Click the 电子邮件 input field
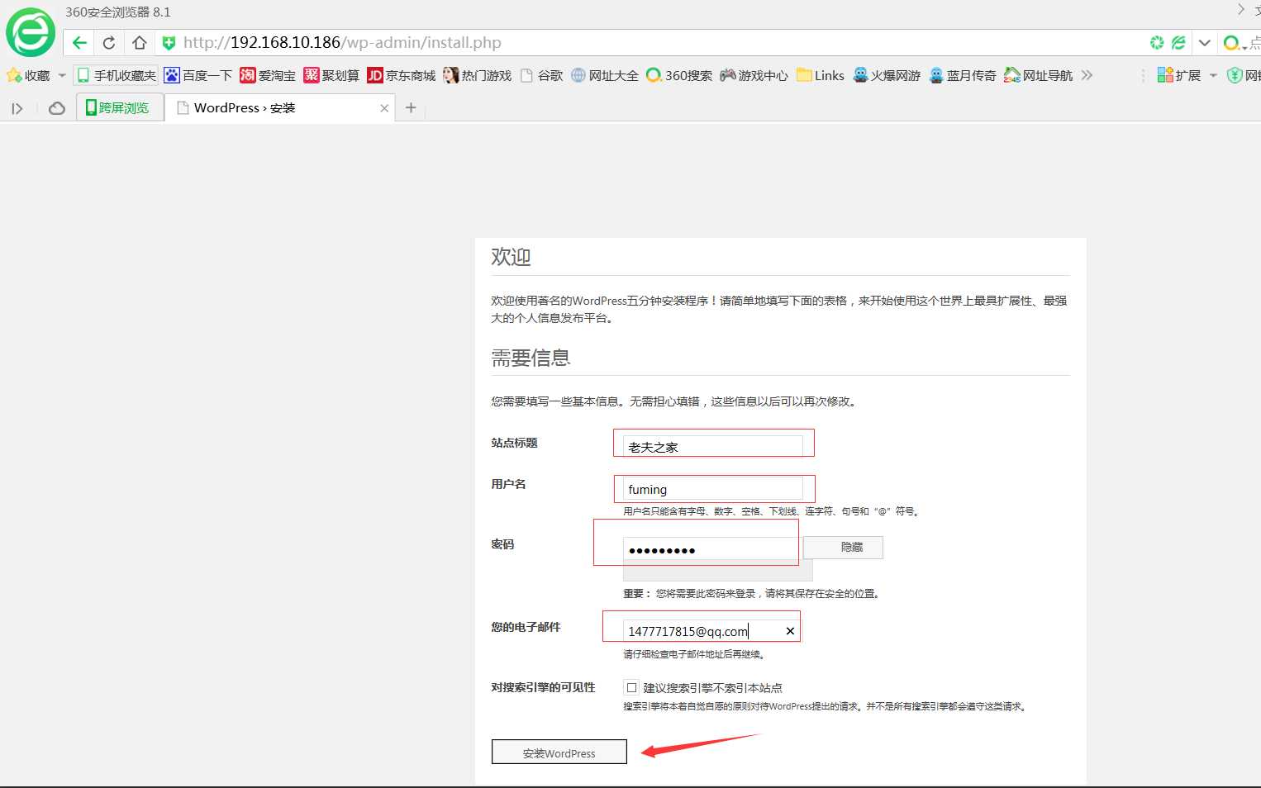The image size is (1261, 788). 710,630
